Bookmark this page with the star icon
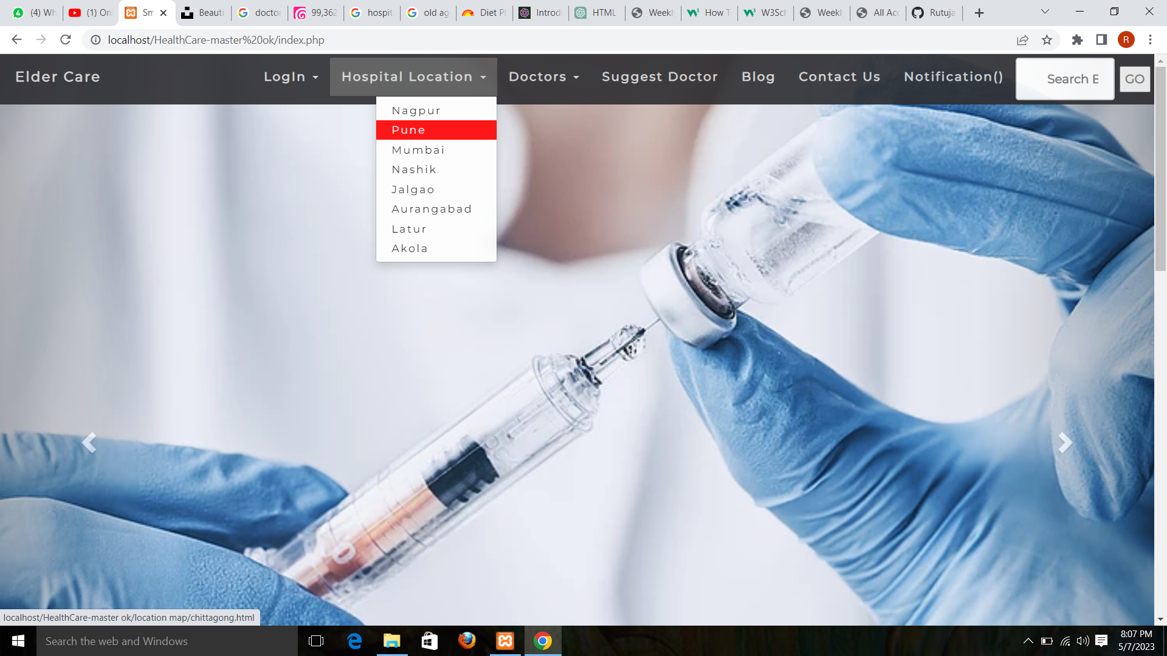The image size is (1167, 656). (x=1047, y=40)
